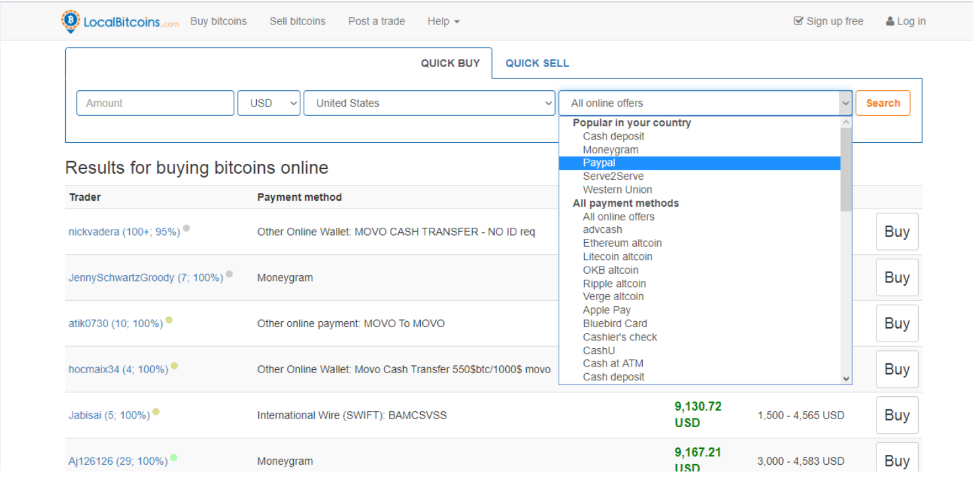Viewport: 976px width, 491px height.
Task: Click status dot beside nickvadera
Action: [x=186, y=228]
